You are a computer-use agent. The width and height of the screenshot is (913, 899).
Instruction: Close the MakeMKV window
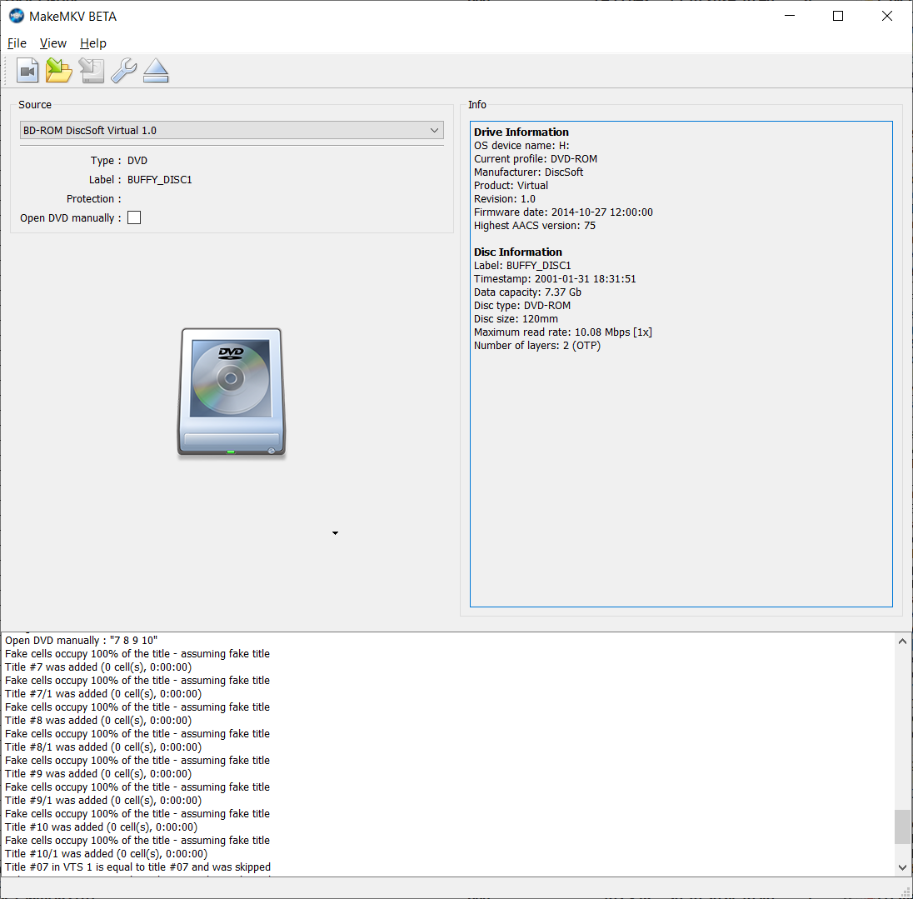pyautogui.click(x=887, y=16)
